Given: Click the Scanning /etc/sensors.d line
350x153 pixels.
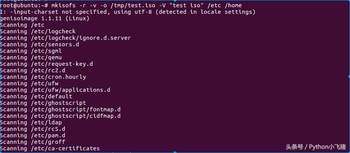Looking at the screenshot, I should click(40, 44).
